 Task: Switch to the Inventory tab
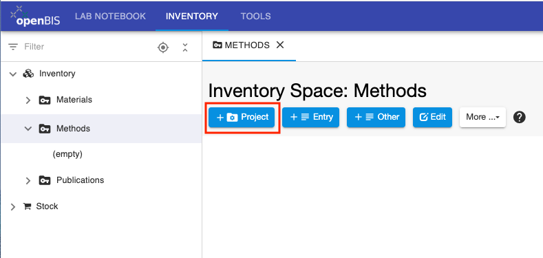pos(192,17)
